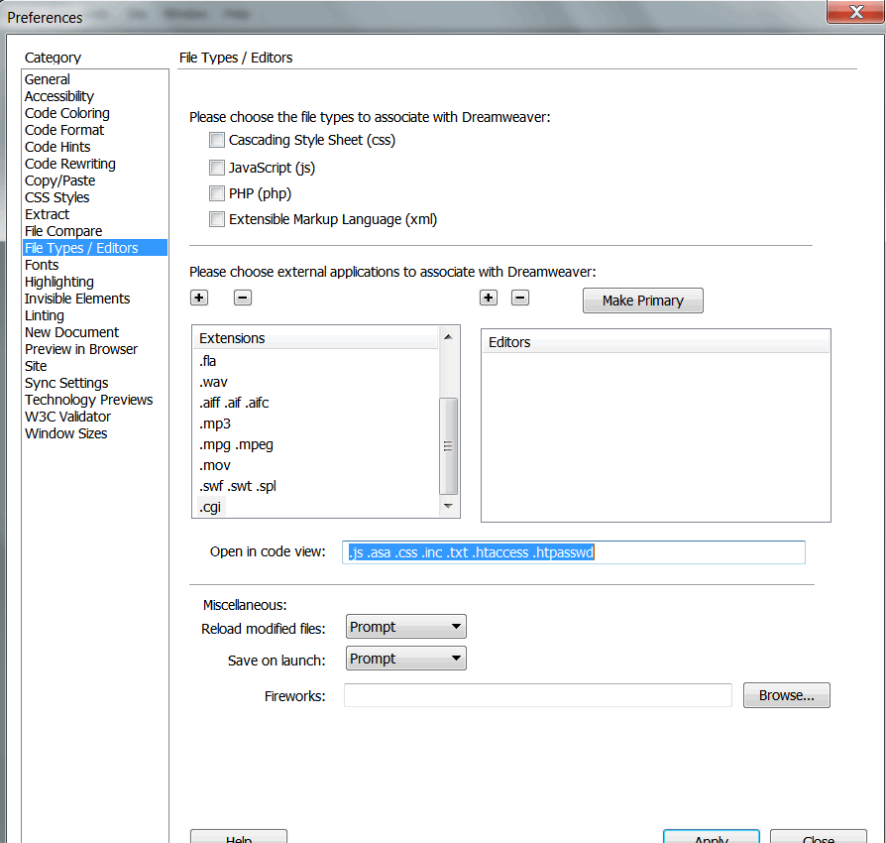The height and width of the screenshot is (843, 886).
Task: Select the .mov extension row
Action: pyautogui.click(x=316, y=465)
